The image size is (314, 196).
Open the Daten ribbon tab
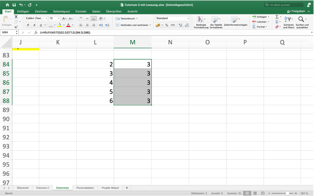tap(96, 11)
